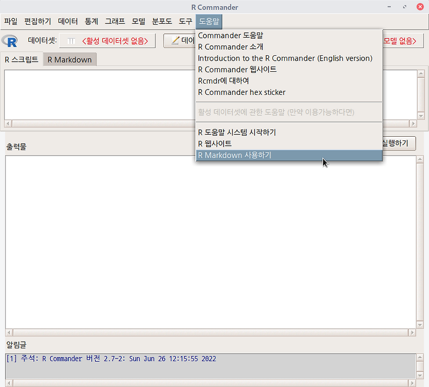The width and height of the screenshot is (429, 387).
Task: Switch to the R 스크립트 tab
Action: (x=21, y=59)
